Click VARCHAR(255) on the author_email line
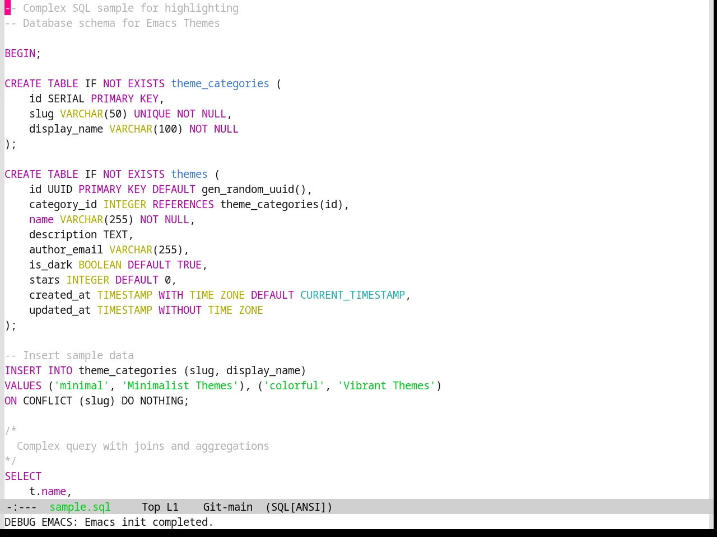 [x=146, y=249]
